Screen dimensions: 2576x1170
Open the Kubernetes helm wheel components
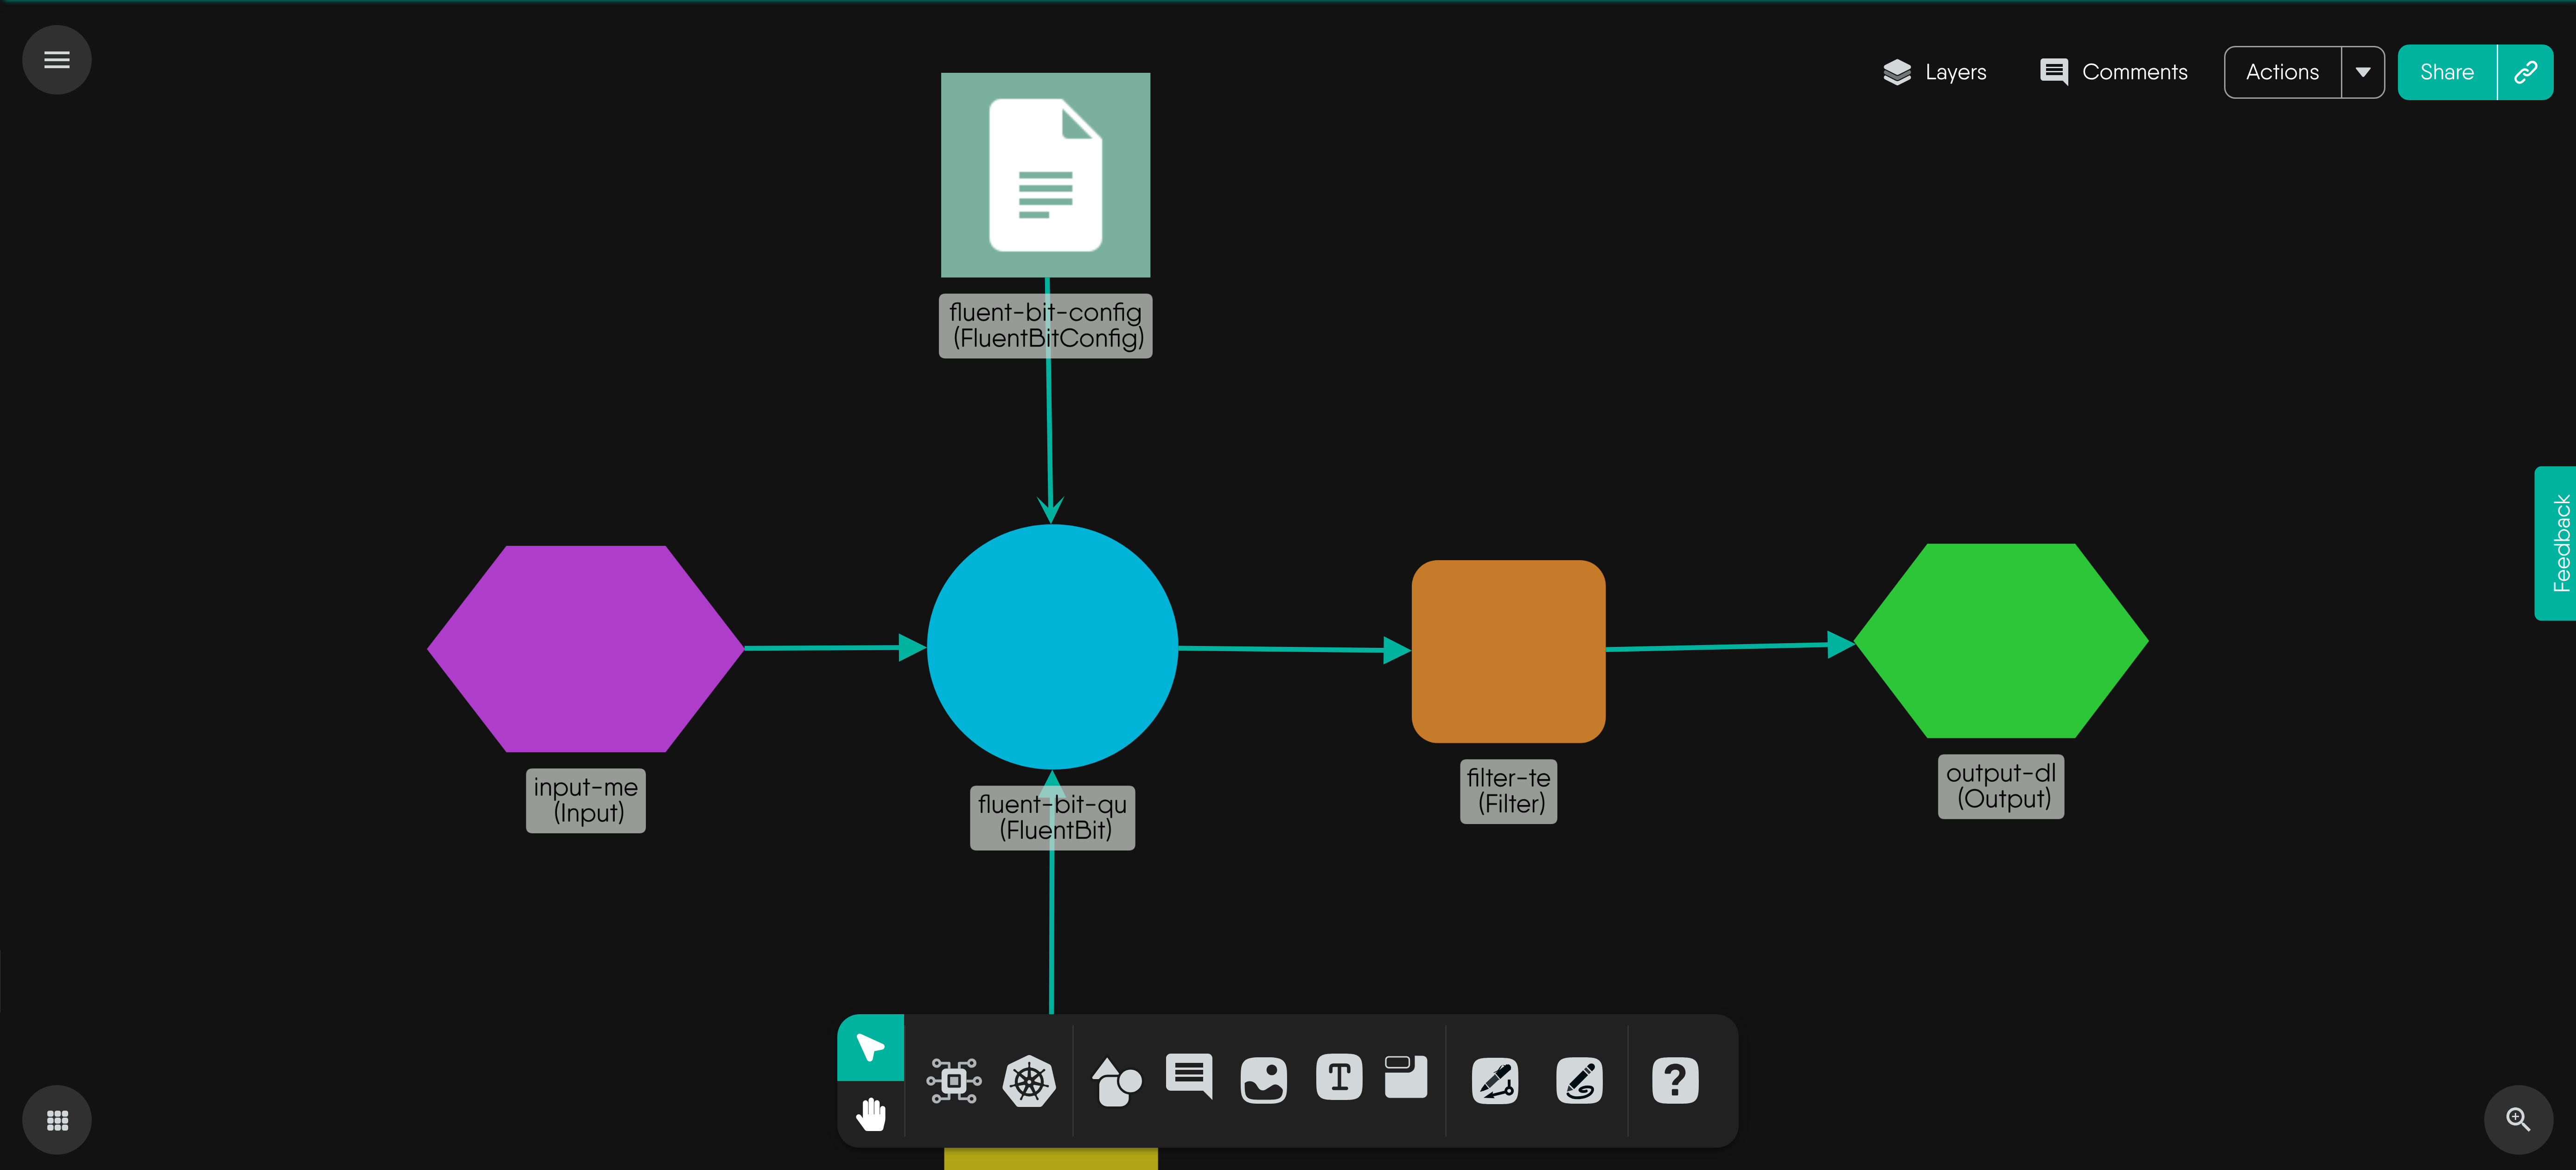pyautogui.click(x=1029, y=1081)
